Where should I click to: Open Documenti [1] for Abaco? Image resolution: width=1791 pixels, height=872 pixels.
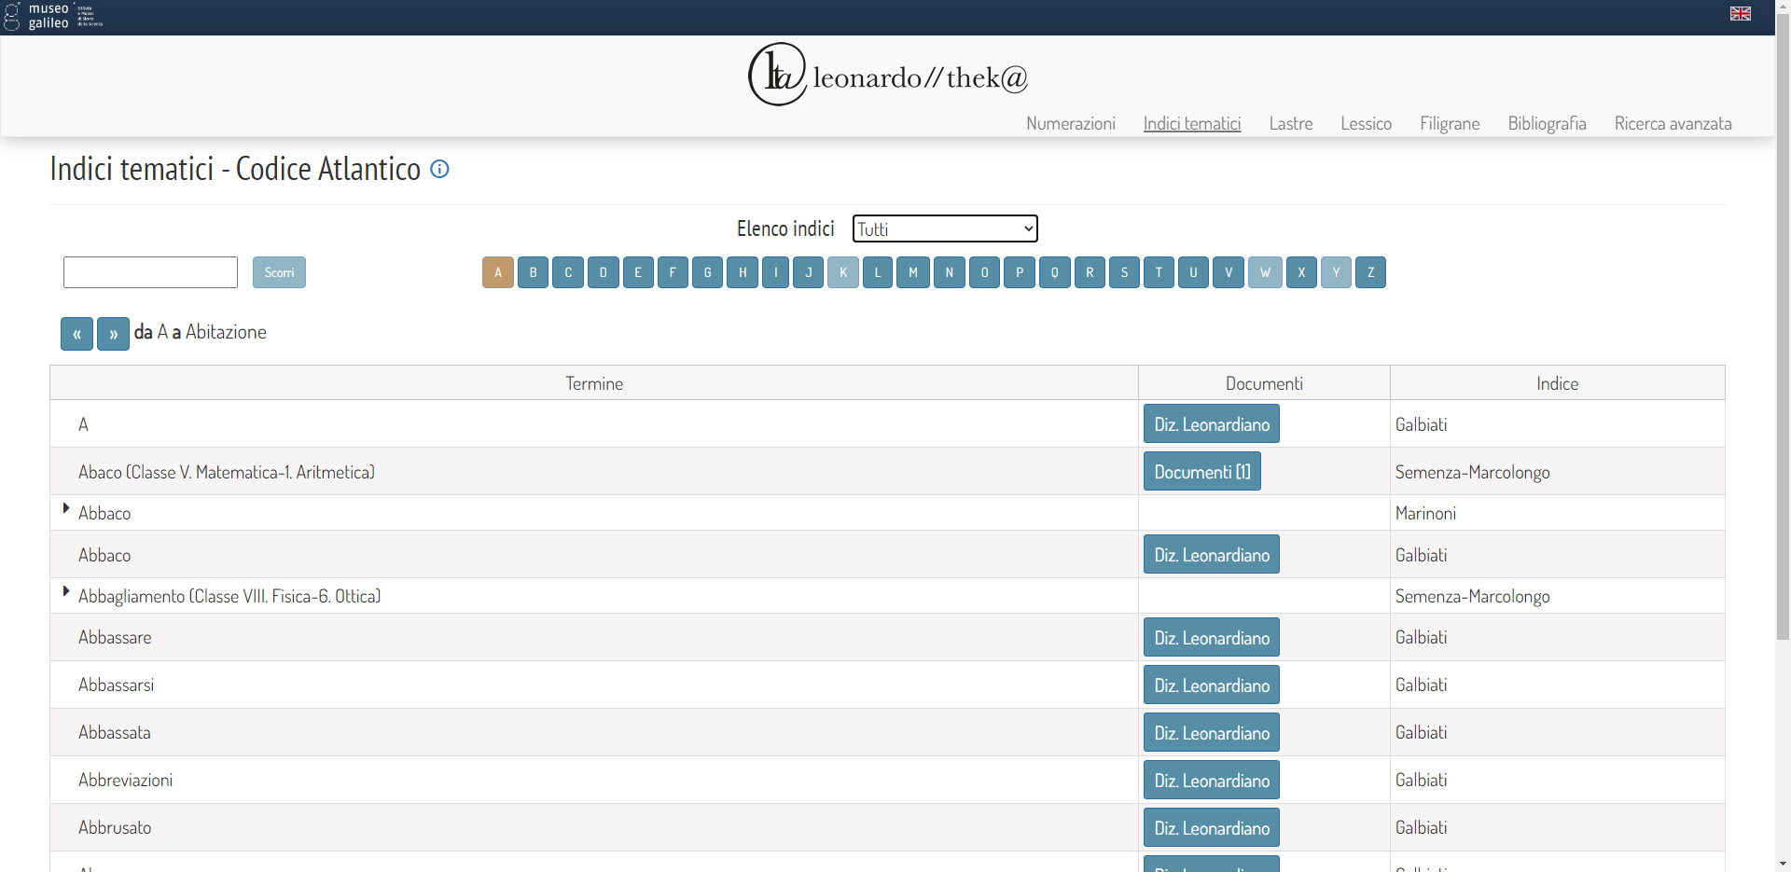(x=1202, y=472)
